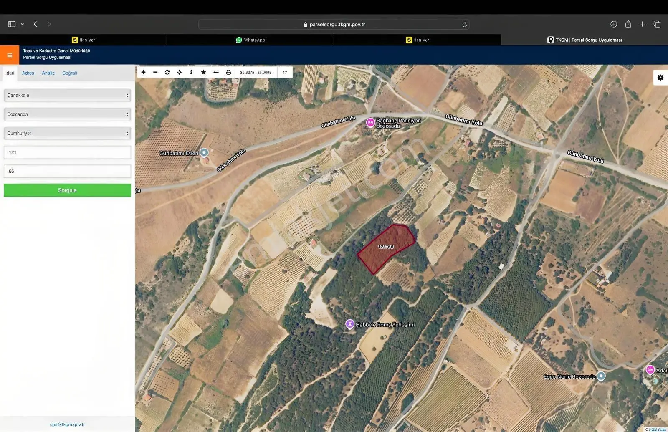Select the red 121/66 parcel polygon
Image resolution: width=668 pixels, height=432 pixels.
click(x=386, y=249)
